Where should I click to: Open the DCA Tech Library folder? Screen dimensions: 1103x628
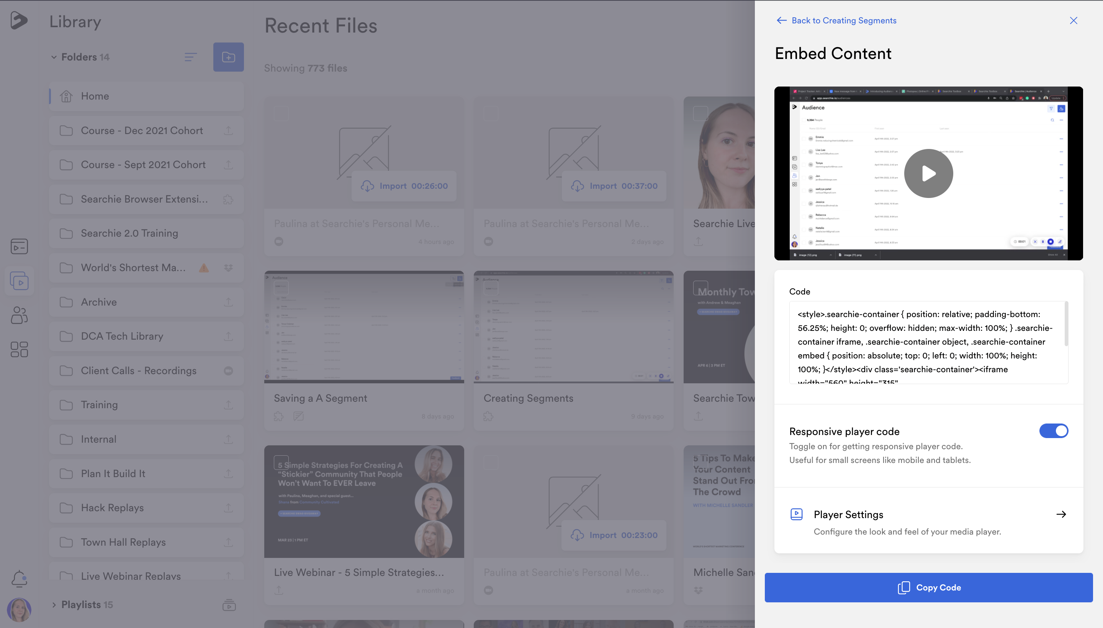(x=147, y=337)
